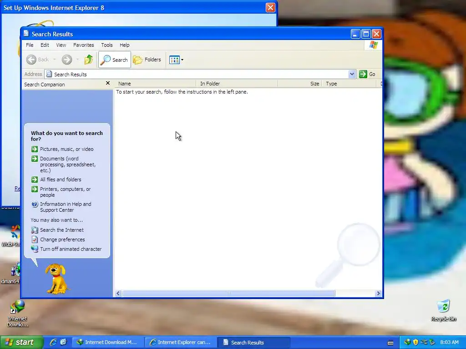Click the green arrow beside Pictures, music
The image size is (466, 349).
[x=35, y=149]
